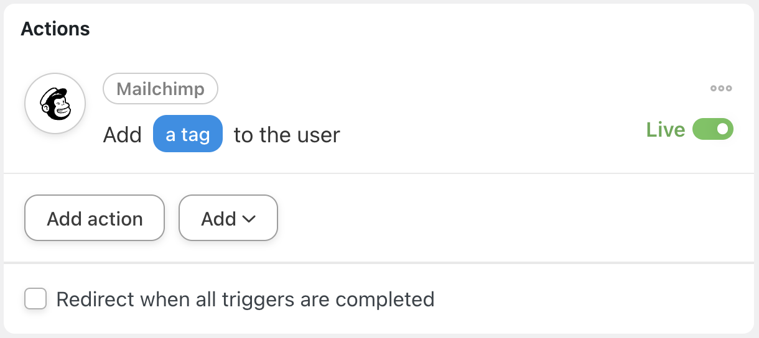759x338 pixels.
Task: Open the blue 'a tag' selector
Action: (187, 134)
